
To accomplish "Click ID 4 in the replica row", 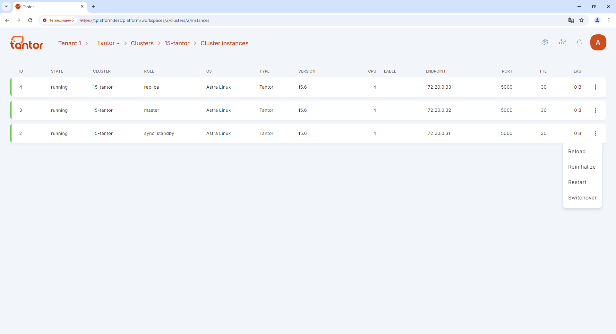I will (x=21, y=87).
